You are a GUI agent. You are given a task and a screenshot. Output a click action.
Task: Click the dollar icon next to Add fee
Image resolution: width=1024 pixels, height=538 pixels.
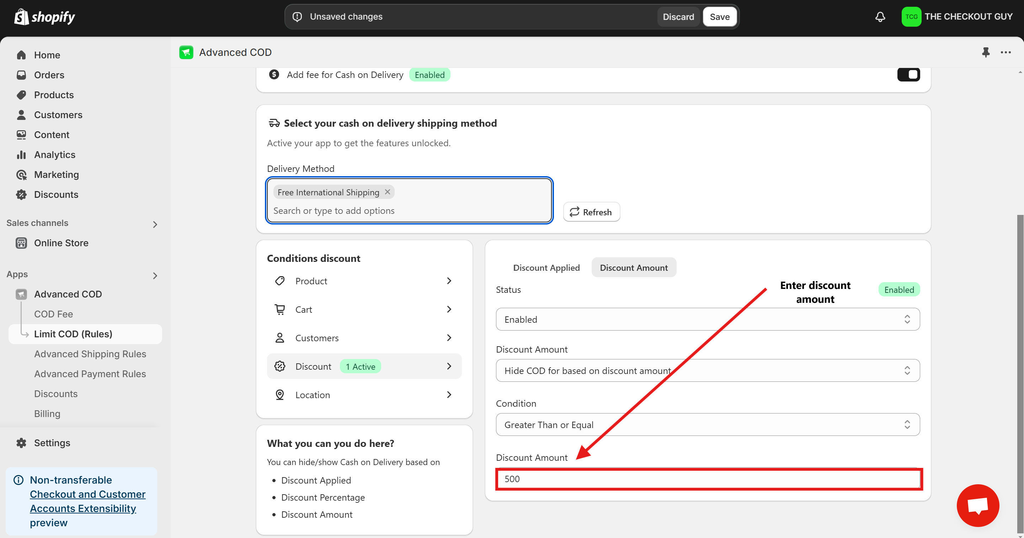[274, 74]
